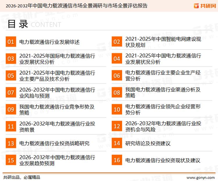The image size is (218, 181).
Task: Select the orange 15 chapter number box
Action: [x=11, y=160]
